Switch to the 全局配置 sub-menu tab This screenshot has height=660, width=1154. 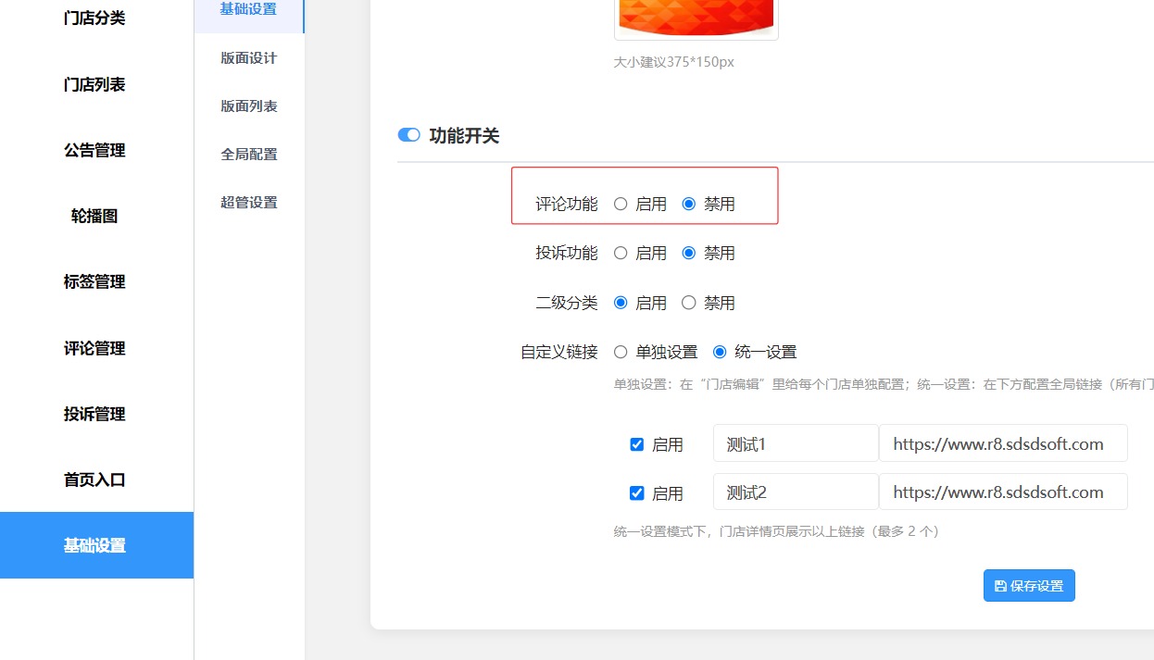click(249, 155)
